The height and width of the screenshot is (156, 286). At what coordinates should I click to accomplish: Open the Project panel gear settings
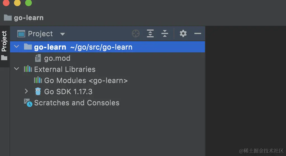point(183,34)
